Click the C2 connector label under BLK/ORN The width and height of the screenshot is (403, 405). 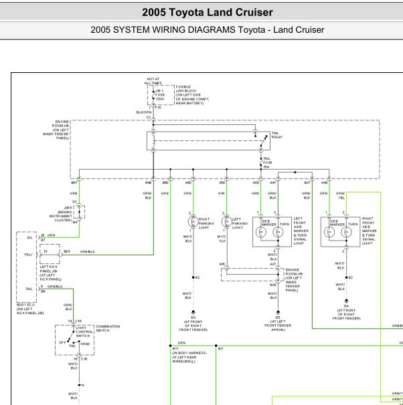pos(149,118)
